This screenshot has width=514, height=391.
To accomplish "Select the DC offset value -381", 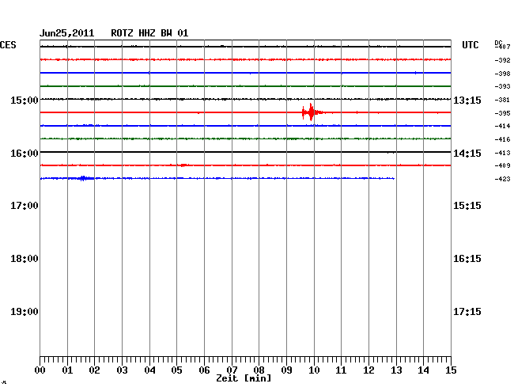I will pos(502,100).
